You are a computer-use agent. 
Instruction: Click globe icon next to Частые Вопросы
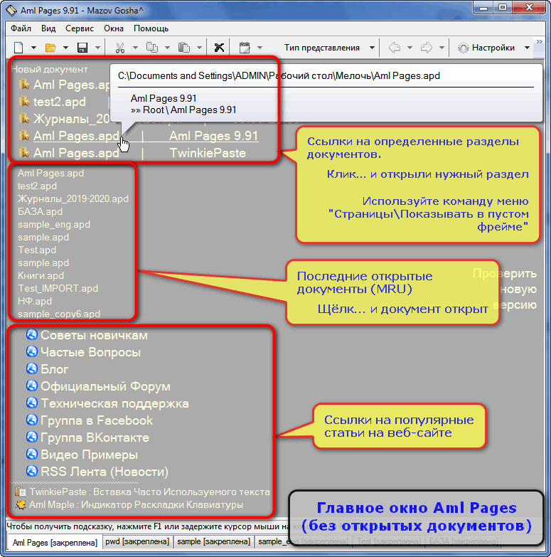(31, 351)
